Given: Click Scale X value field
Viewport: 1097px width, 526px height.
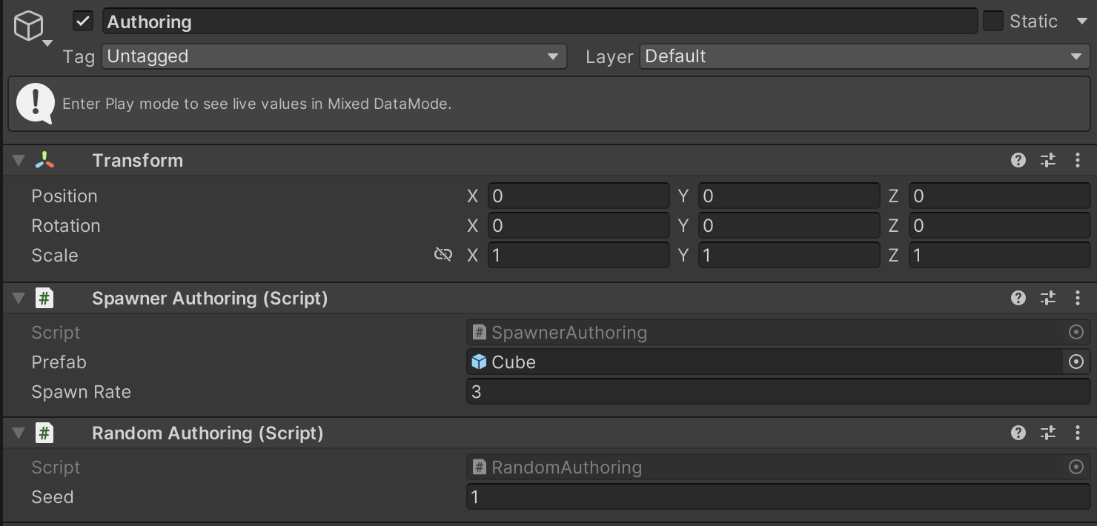Looking at the screenshot, I should 578,256.
